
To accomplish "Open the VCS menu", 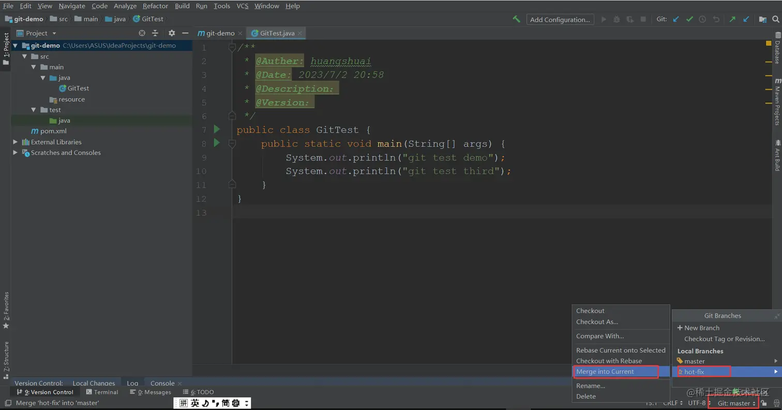I will pos(243,6).
